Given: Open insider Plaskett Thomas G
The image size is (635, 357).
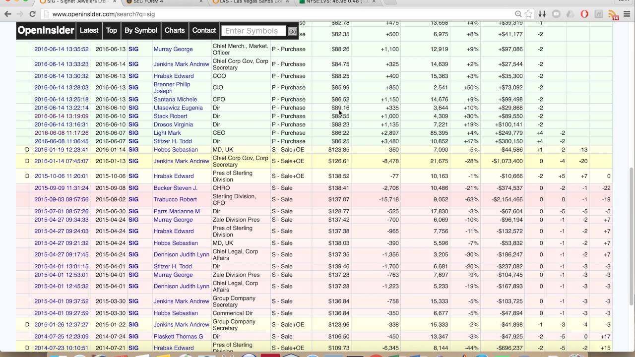Looking at the screenshot, I should (x=178, y=336).
